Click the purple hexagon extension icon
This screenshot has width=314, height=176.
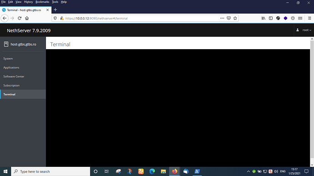[286, 18]
